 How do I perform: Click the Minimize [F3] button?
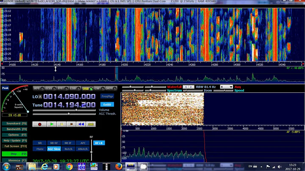tap(14, 160)
